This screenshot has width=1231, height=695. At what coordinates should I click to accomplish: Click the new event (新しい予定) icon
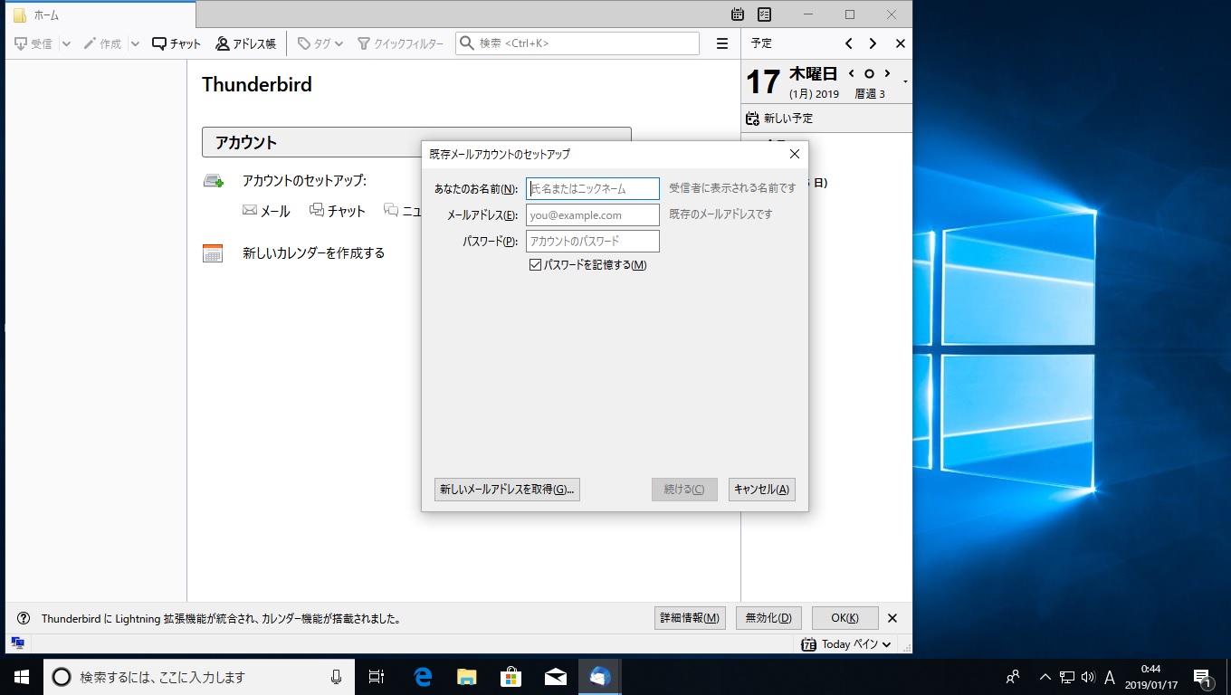click(752, 119)
